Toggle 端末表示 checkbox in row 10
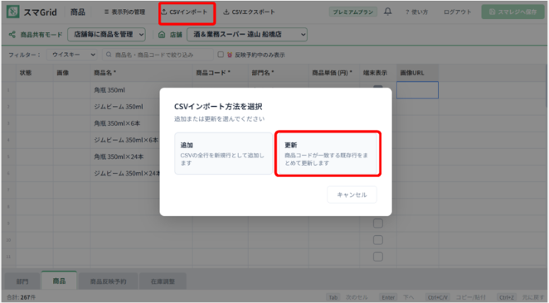Viewport: 549px width, 303px height. 378,240
